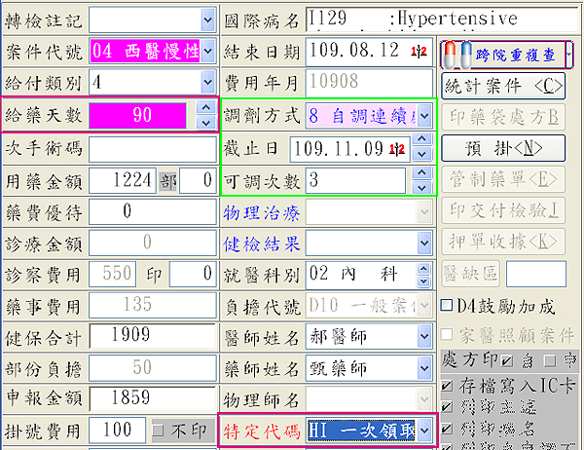Click the up arrow for 截止日
The image size is (584, 450).
coord(422,142)
